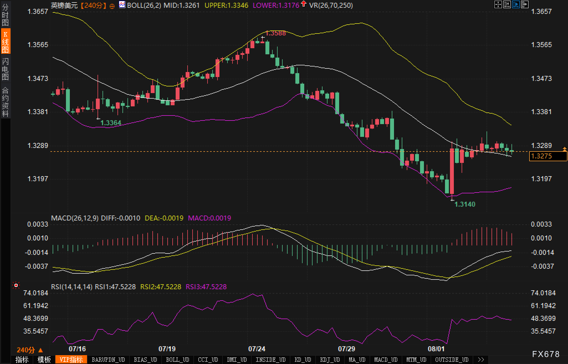Open the 闪电图 view
Image resolution: width=568 pixels, height=364 pixels.
[5, 69]
